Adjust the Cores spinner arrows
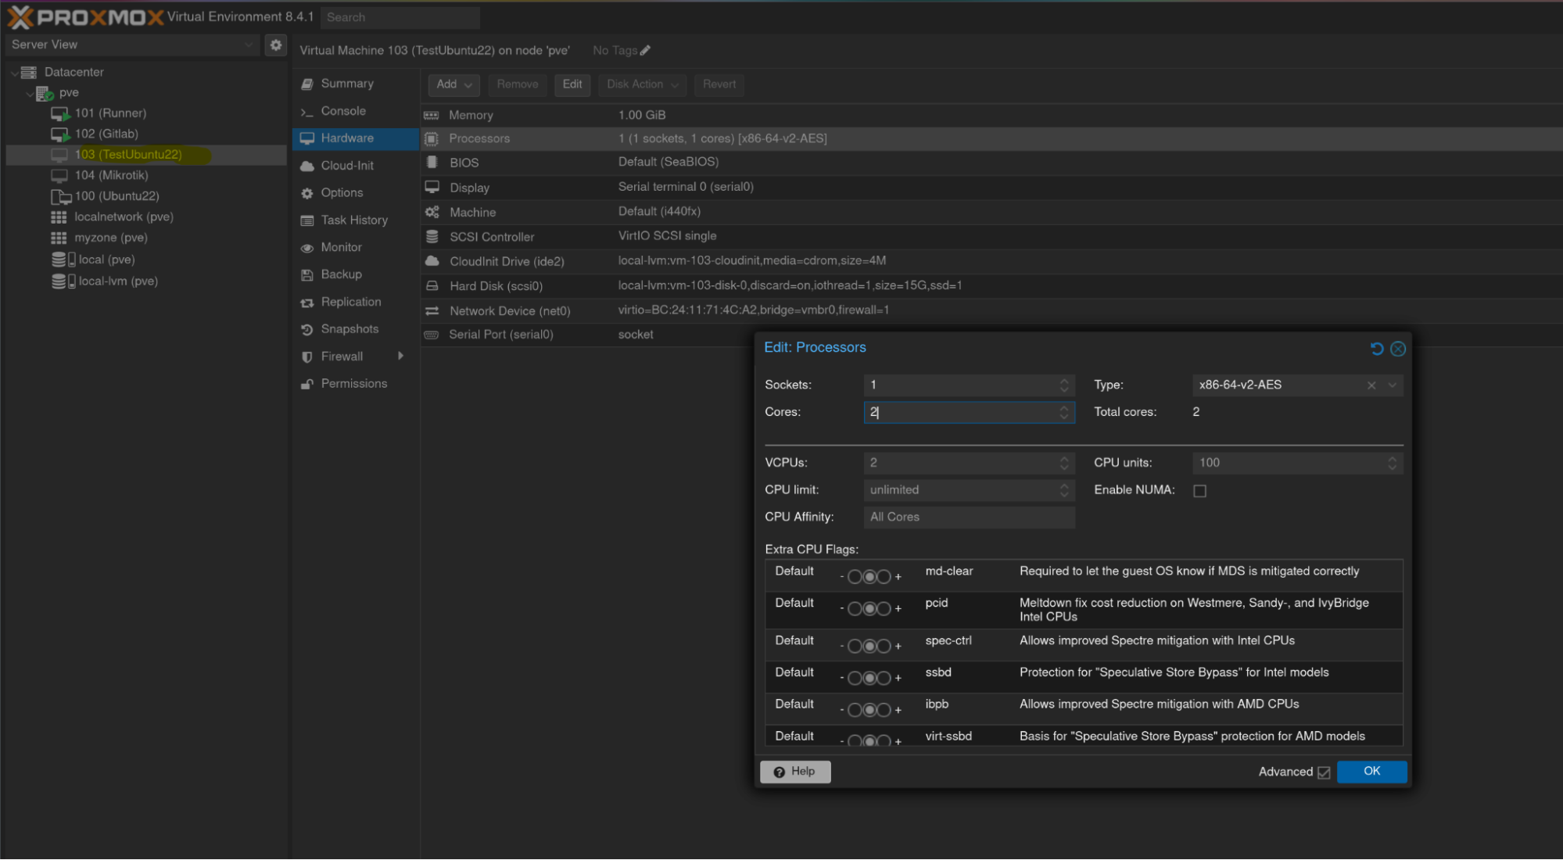1563x860 pixels. [1063, 413]
